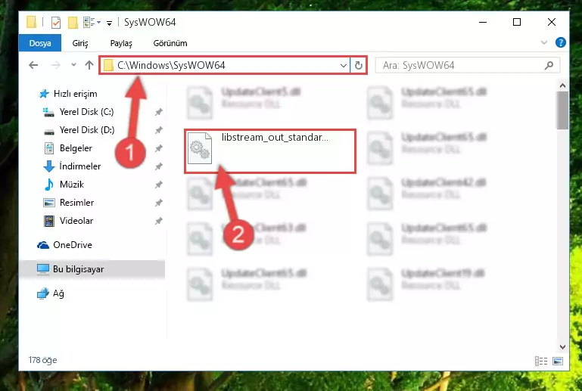Click the New folder quick access icon
The width and height of the screenshot is (582, 391).
(x=73, y=23)
